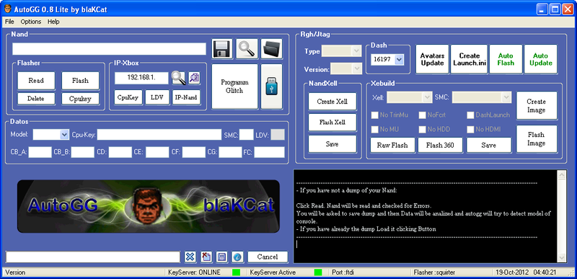Click the Save button in NandXell
The image size is (577, 279).
click(x=332, y=143)
